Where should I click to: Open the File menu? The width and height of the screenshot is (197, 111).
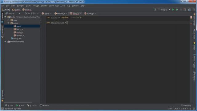click(x=3, y=6)
